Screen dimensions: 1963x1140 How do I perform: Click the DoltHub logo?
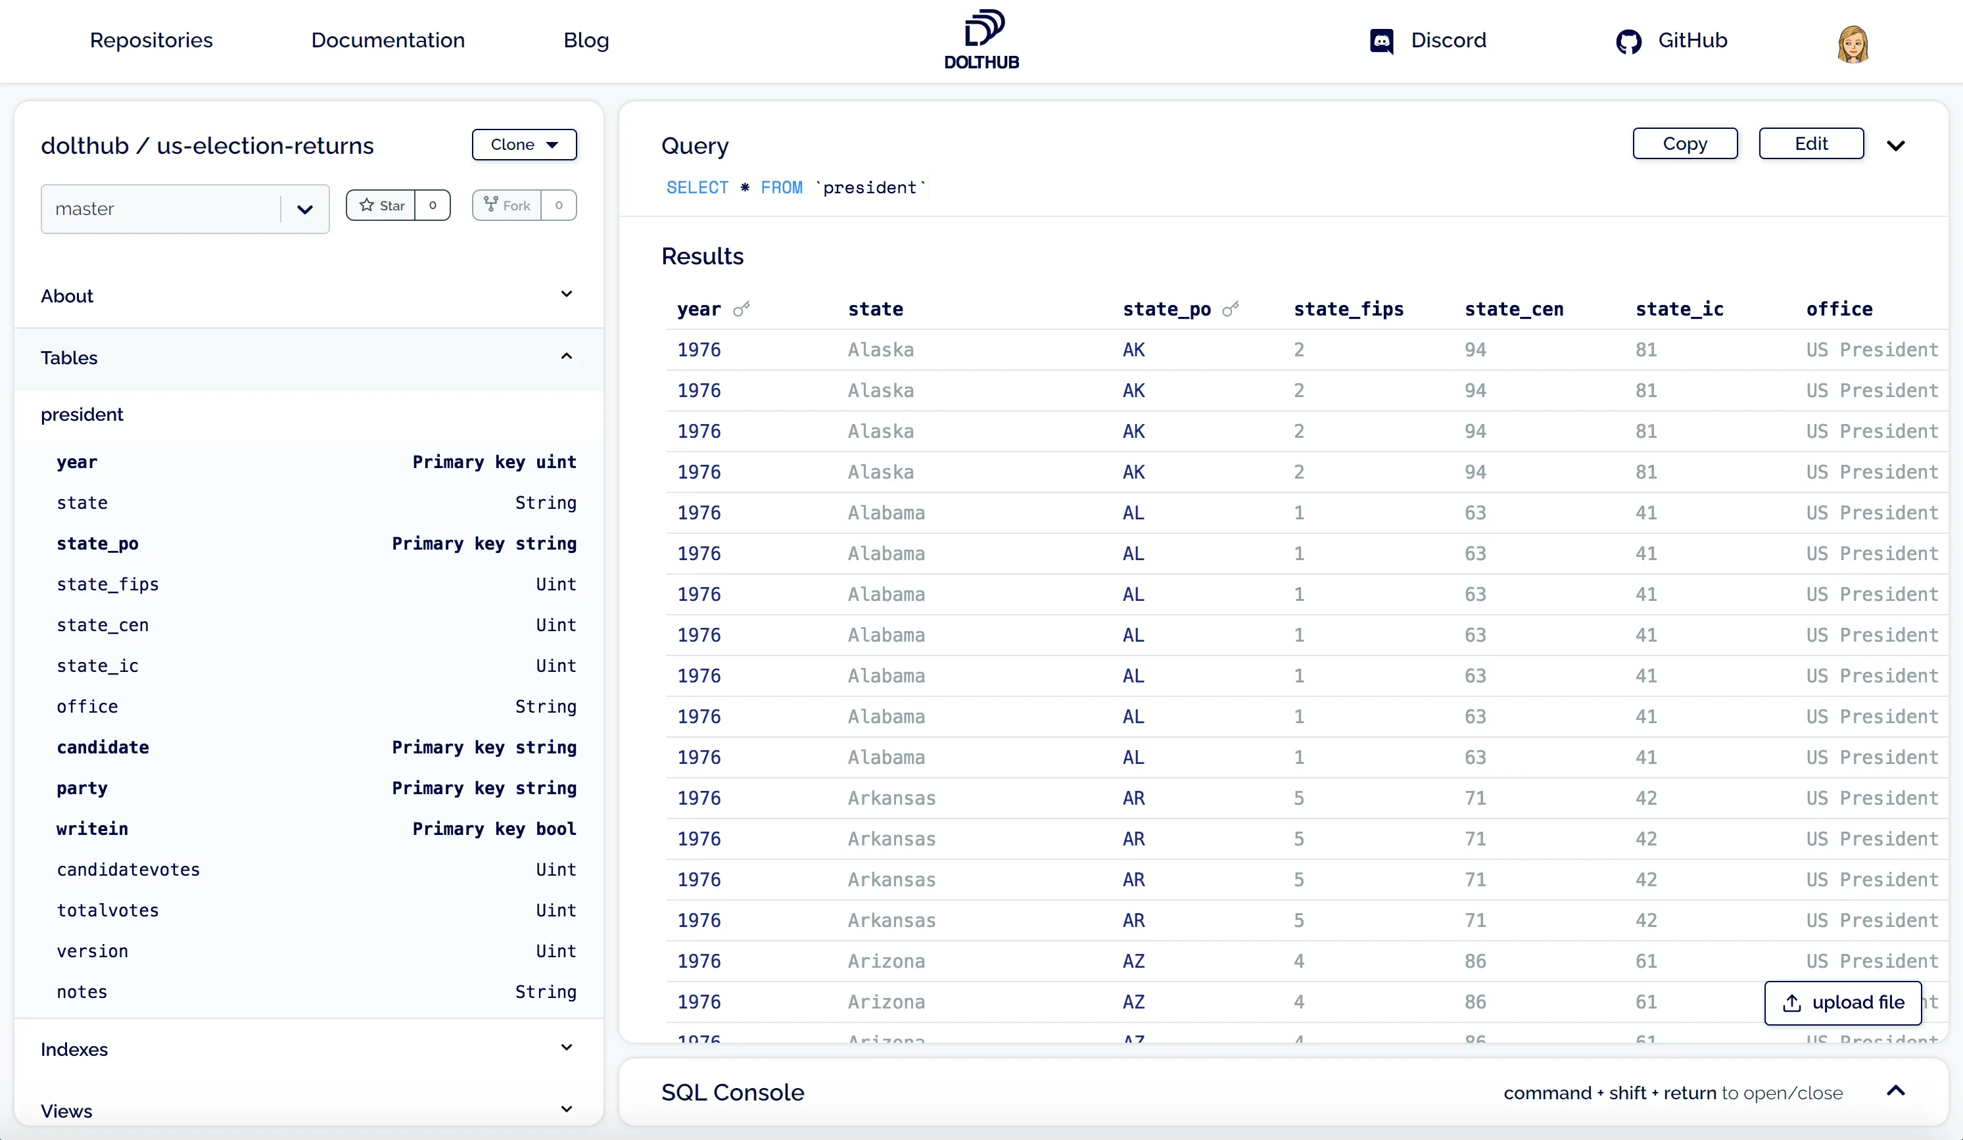pos(981,39)
